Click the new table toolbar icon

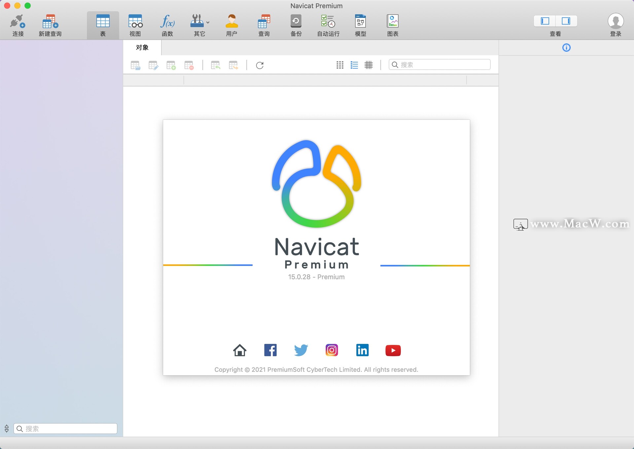point(171,65)
